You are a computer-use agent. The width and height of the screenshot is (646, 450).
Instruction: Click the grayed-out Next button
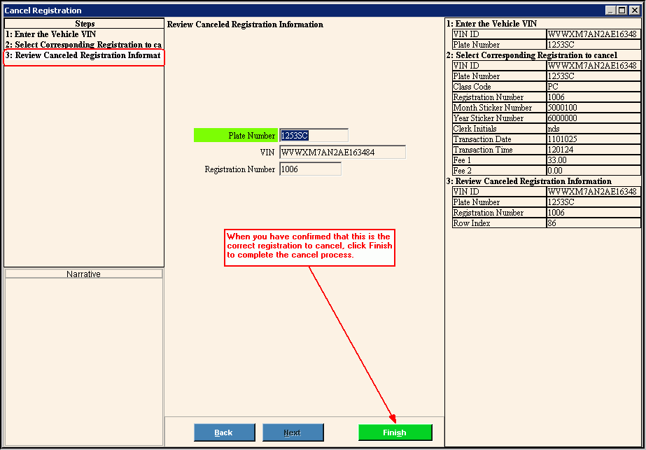[x=293, y=433]
